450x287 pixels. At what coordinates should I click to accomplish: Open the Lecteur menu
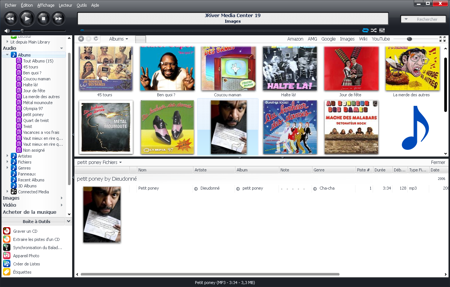[65, 5]
